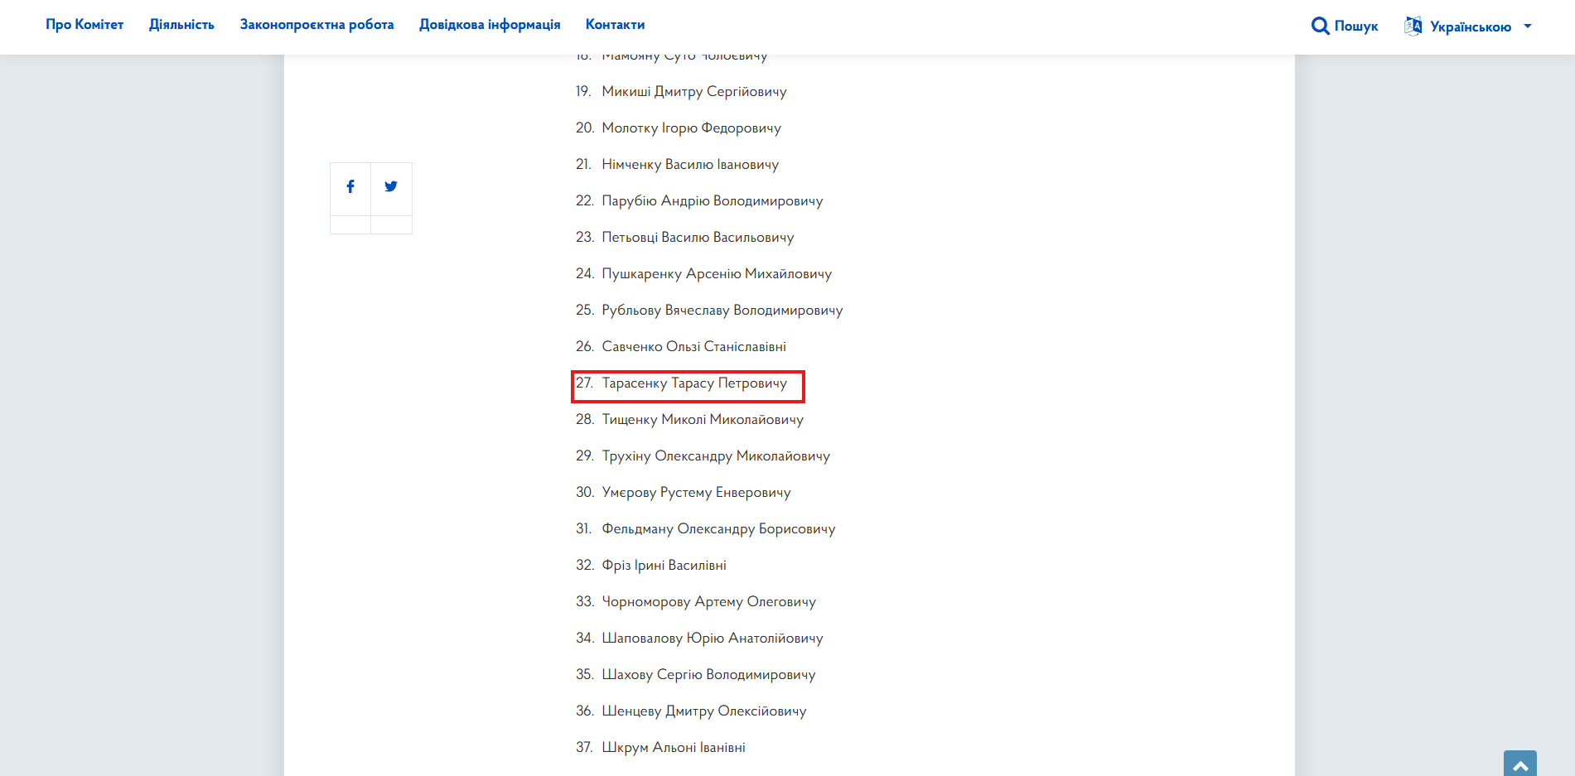Select text 'Фельдману Олександру Борисовичу'
The image size is (1575, 776).
pos(718,529)
